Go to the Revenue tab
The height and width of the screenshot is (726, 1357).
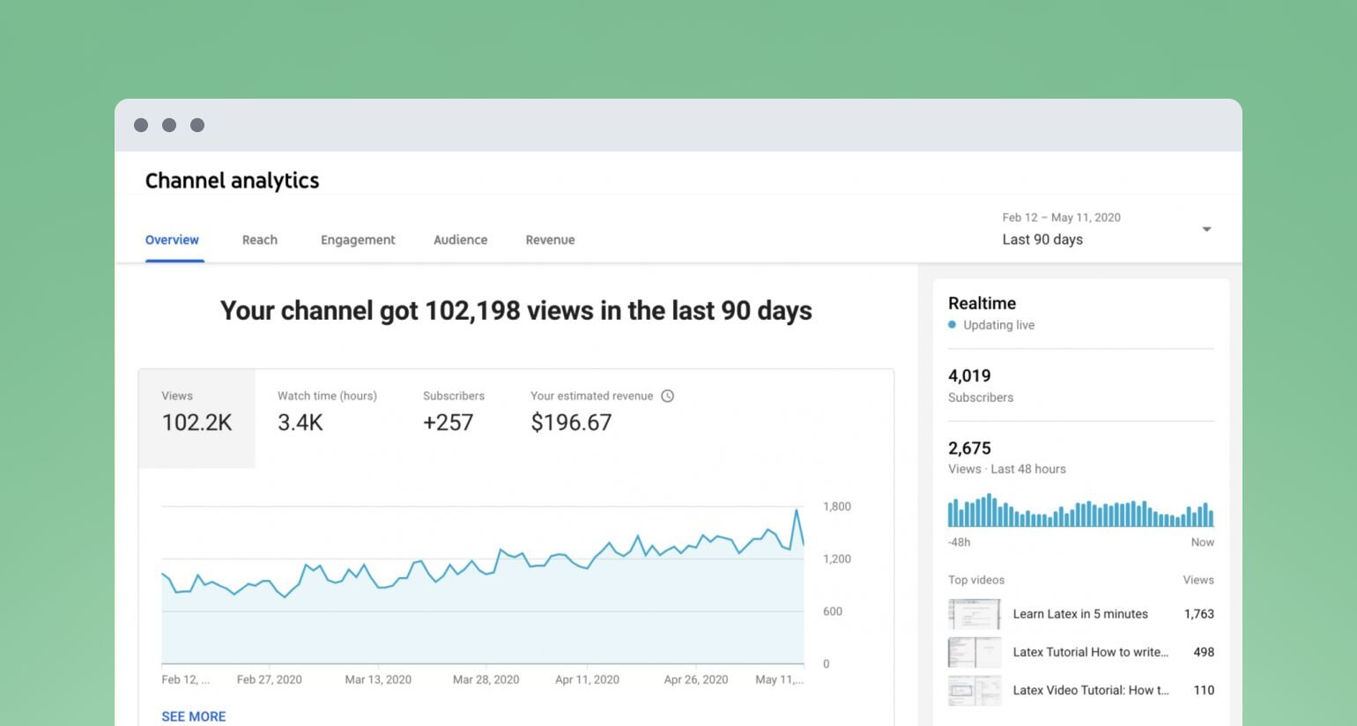pos(550,240)
